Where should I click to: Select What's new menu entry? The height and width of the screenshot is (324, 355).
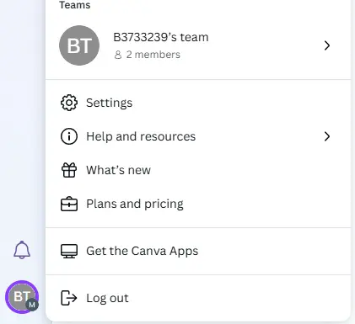(198, 170)
